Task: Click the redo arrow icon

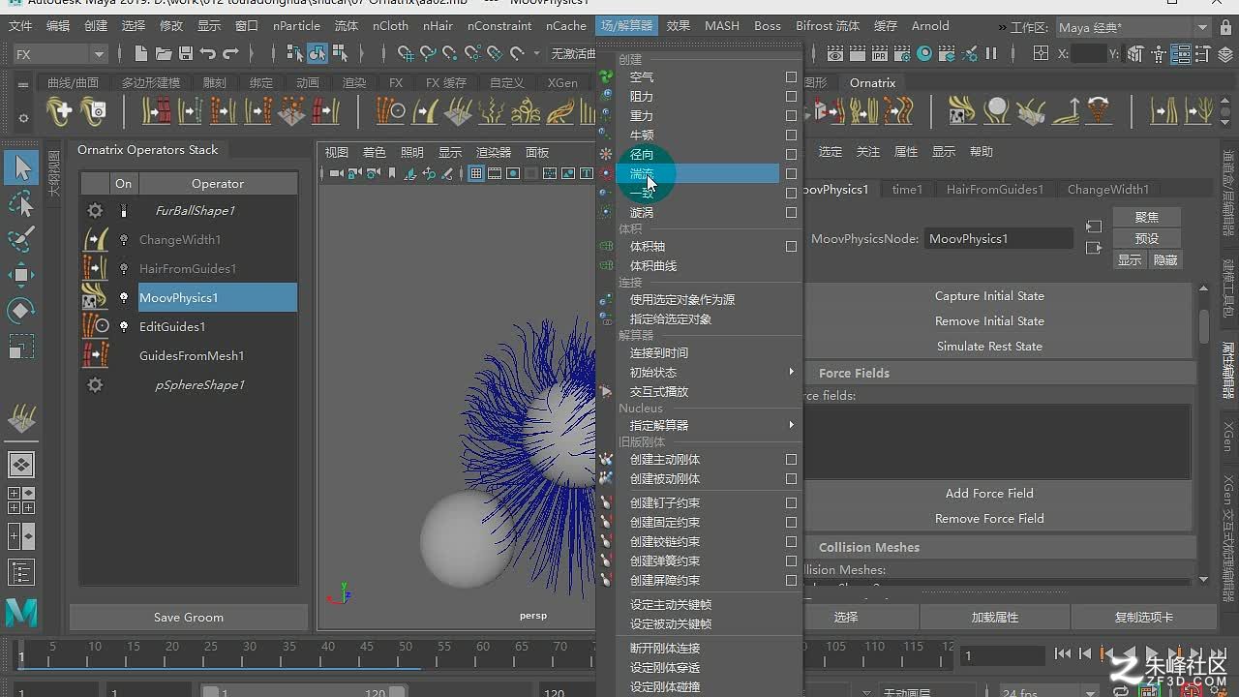Action: pos(230,54)
